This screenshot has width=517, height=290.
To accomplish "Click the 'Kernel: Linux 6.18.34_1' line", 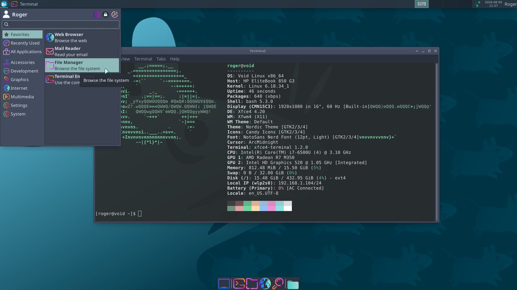I will coord(258,86).
